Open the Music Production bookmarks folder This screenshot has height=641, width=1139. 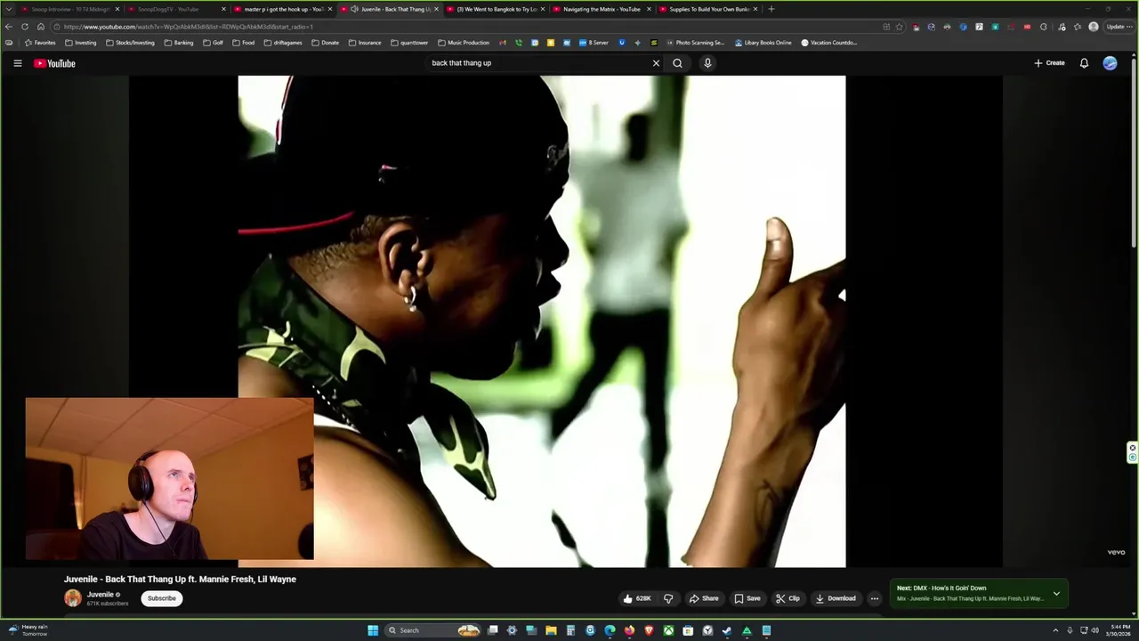[464, 43]
